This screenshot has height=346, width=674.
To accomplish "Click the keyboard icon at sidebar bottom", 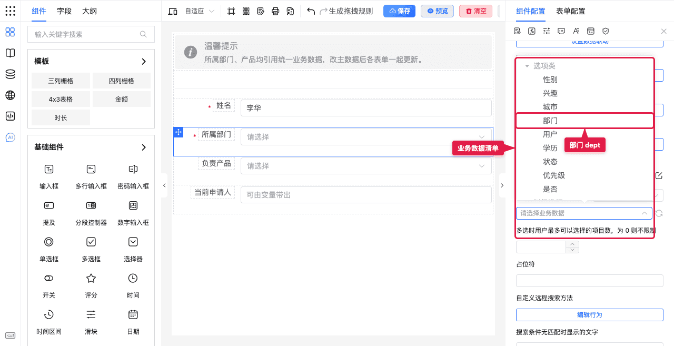I will [10, 335].
